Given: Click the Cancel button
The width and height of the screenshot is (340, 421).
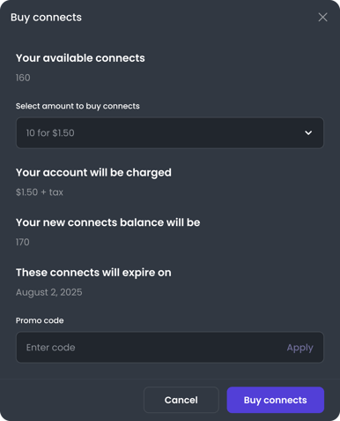Looking at the screenshot, I should tap(181, 400).
